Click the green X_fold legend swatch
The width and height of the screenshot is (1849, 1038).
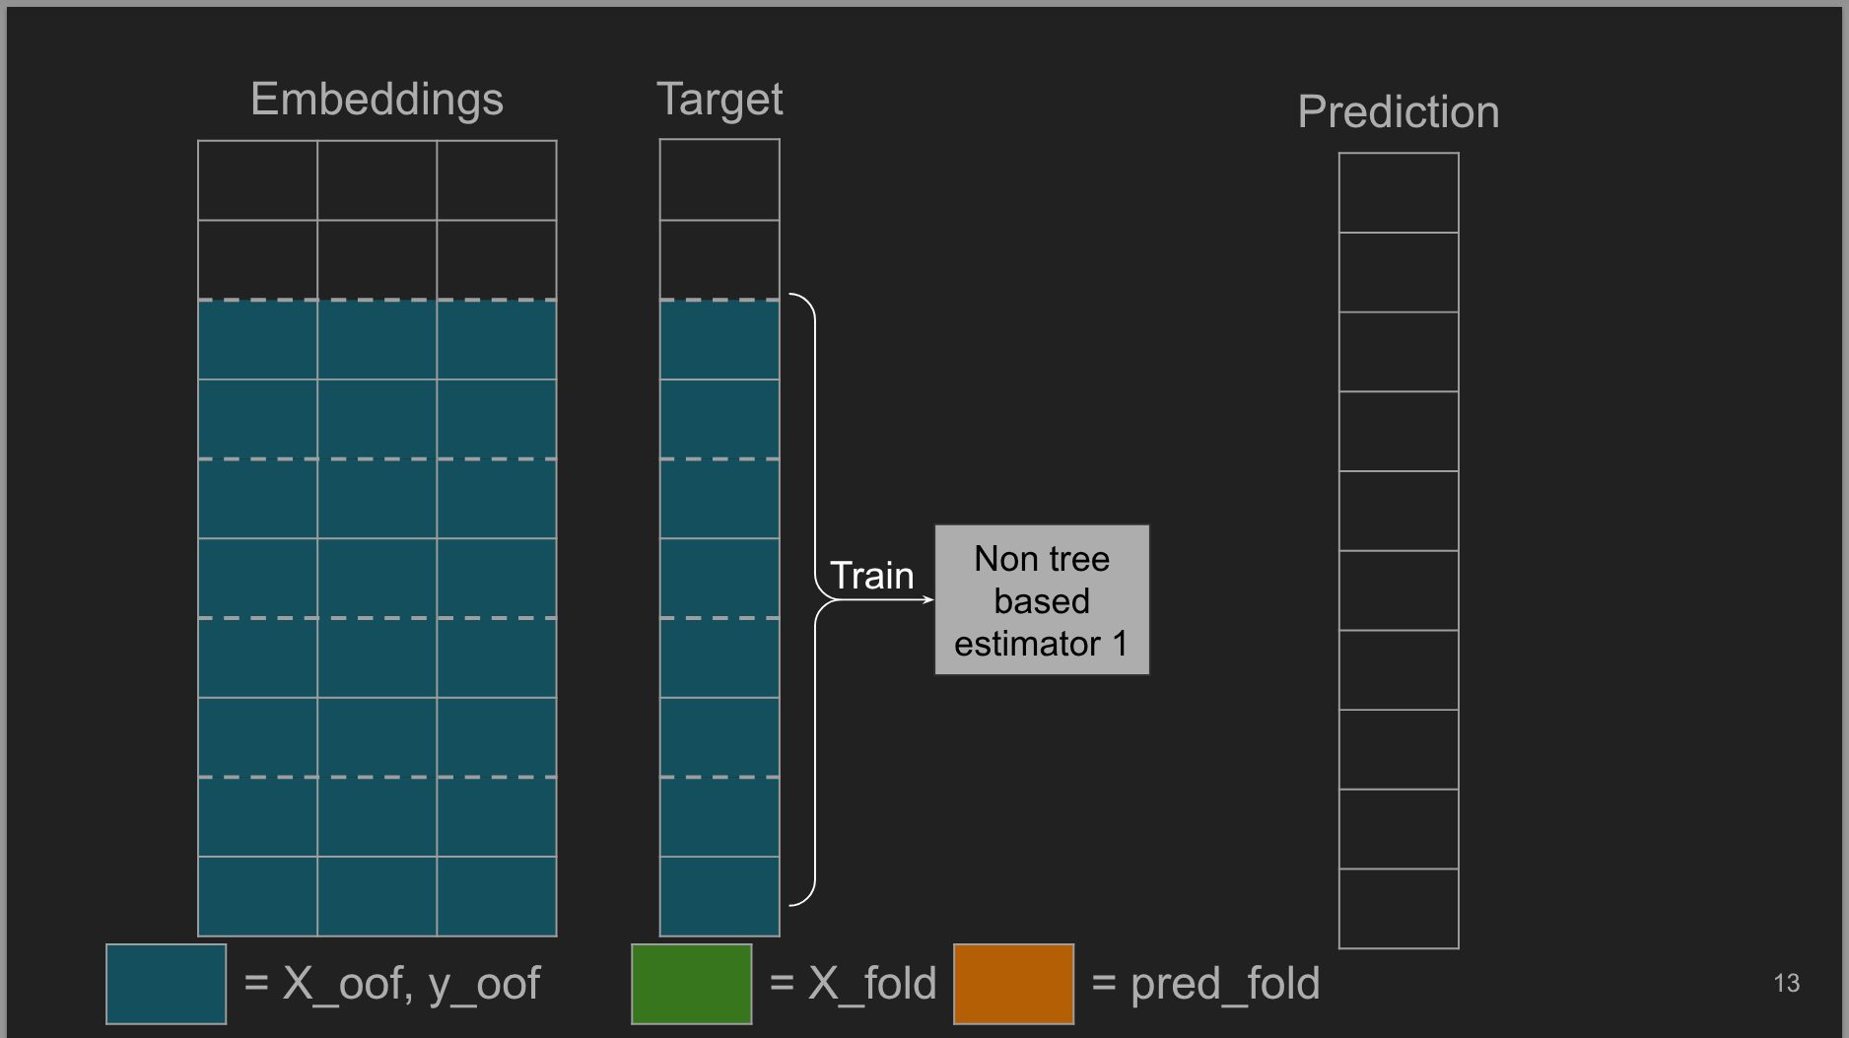tap(691, 984)
